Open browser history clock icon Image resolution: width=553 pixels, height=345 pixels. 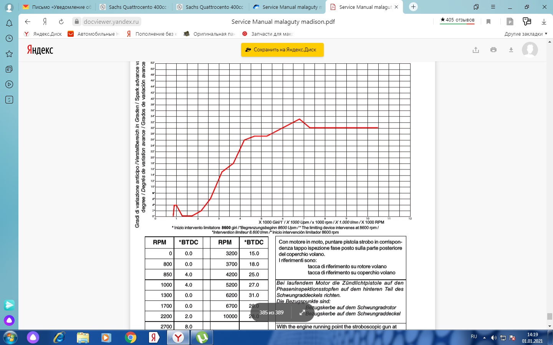(x=9, y=38)
